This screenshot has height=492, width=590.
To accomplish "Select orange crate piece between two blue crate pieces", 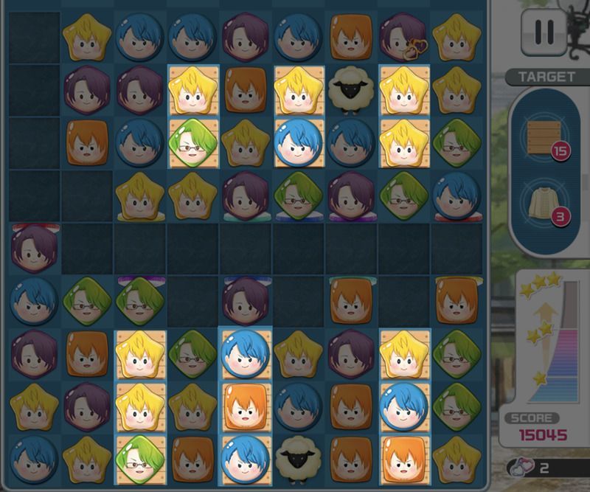I will (246, 407).
